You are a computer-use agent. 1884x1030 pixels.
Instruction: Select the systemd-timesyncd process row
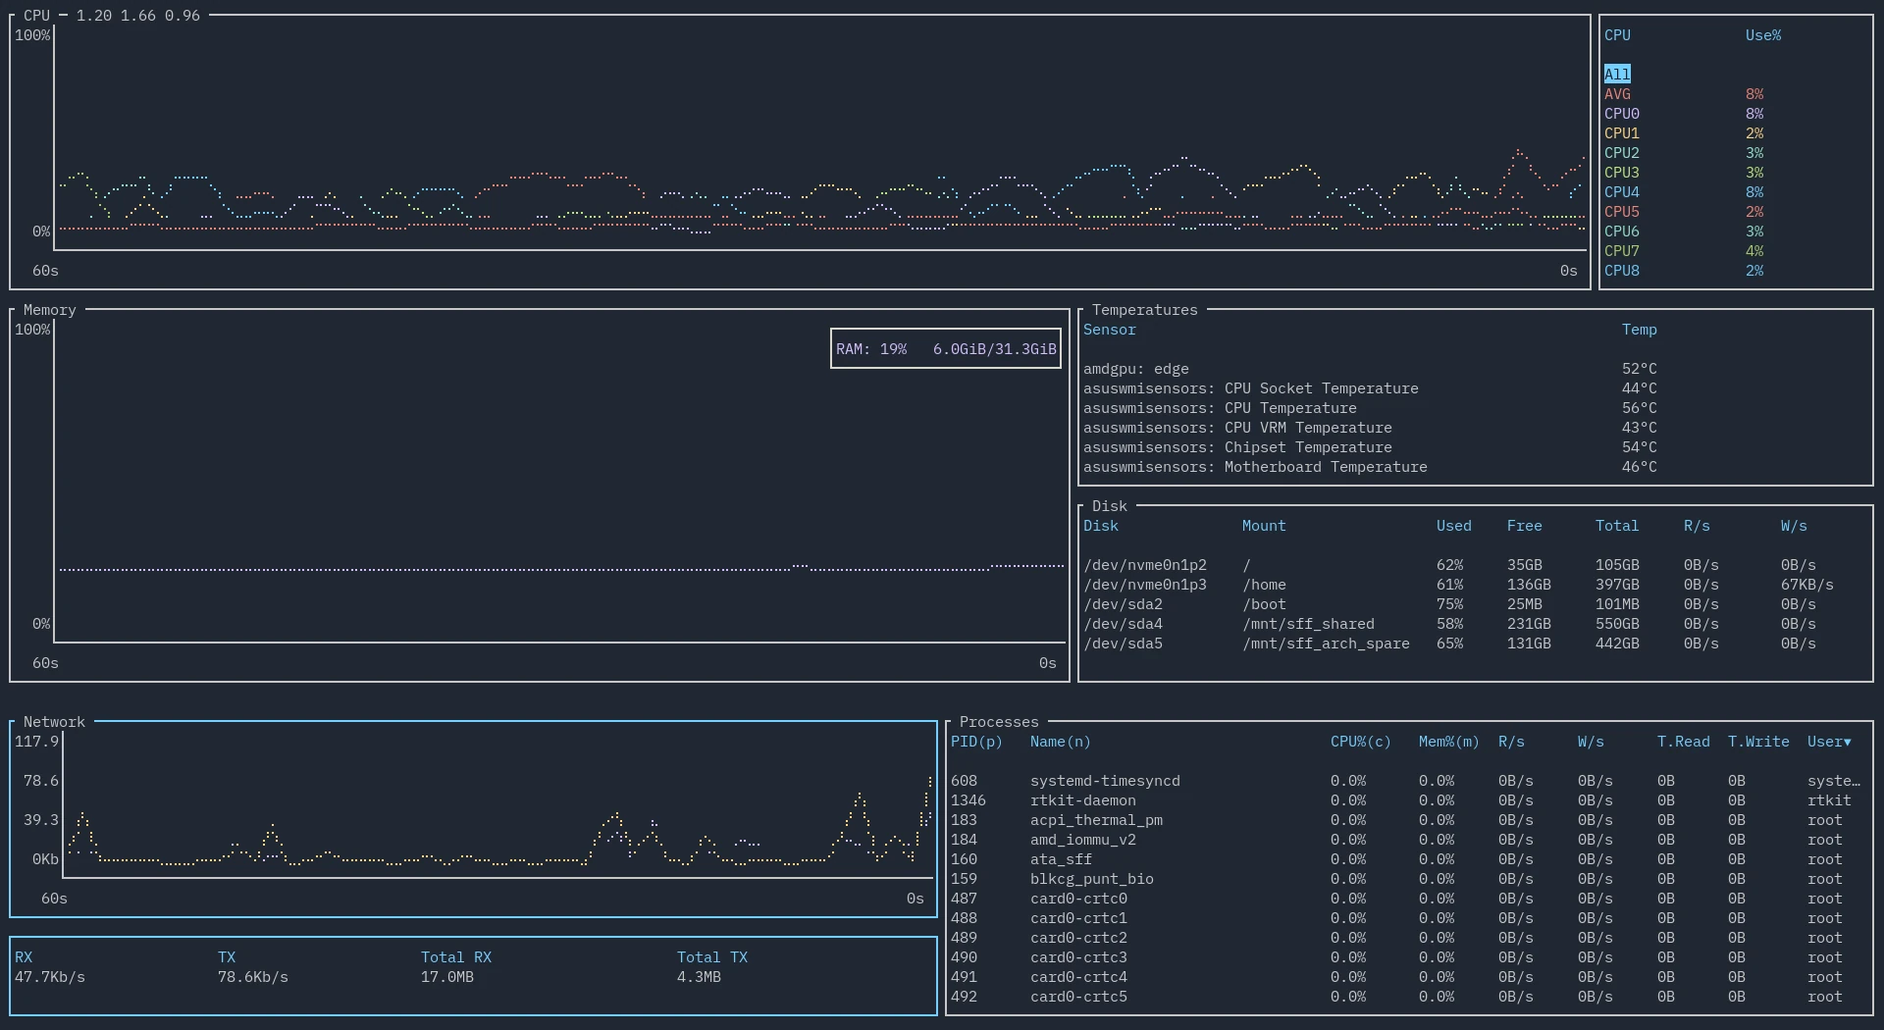[x=1105, y=781]
